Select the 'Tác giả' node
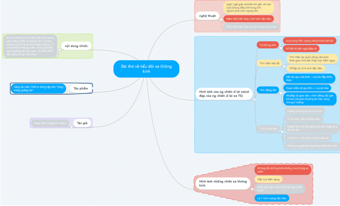 (x=82, y=123)
